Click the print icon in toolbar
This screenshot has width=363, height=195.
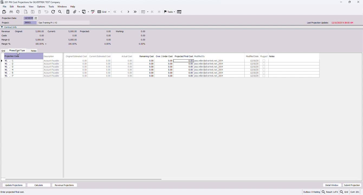click(x=84, y=12)
